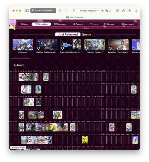Viewport: 149px width, 162px height.
Task: Go forward with the browser forward arrow
Action: [66, 10]
